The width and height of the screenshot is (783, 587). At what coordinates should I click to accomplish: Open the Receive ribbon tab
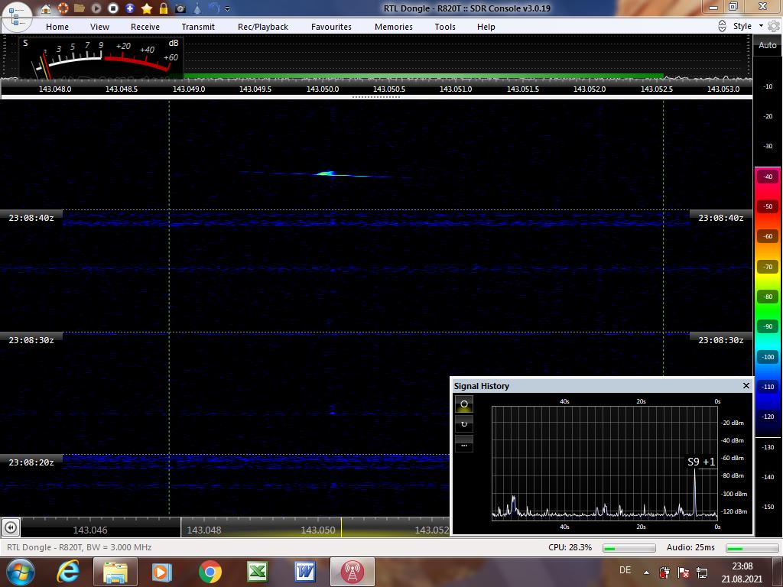[x=145, y=27]
